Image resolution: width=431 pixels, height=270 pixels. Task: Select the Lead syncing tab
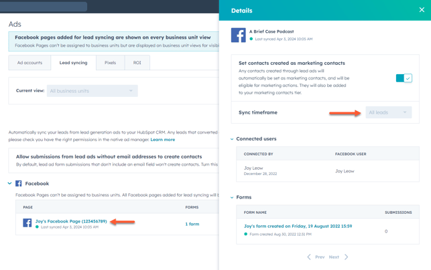73,63
